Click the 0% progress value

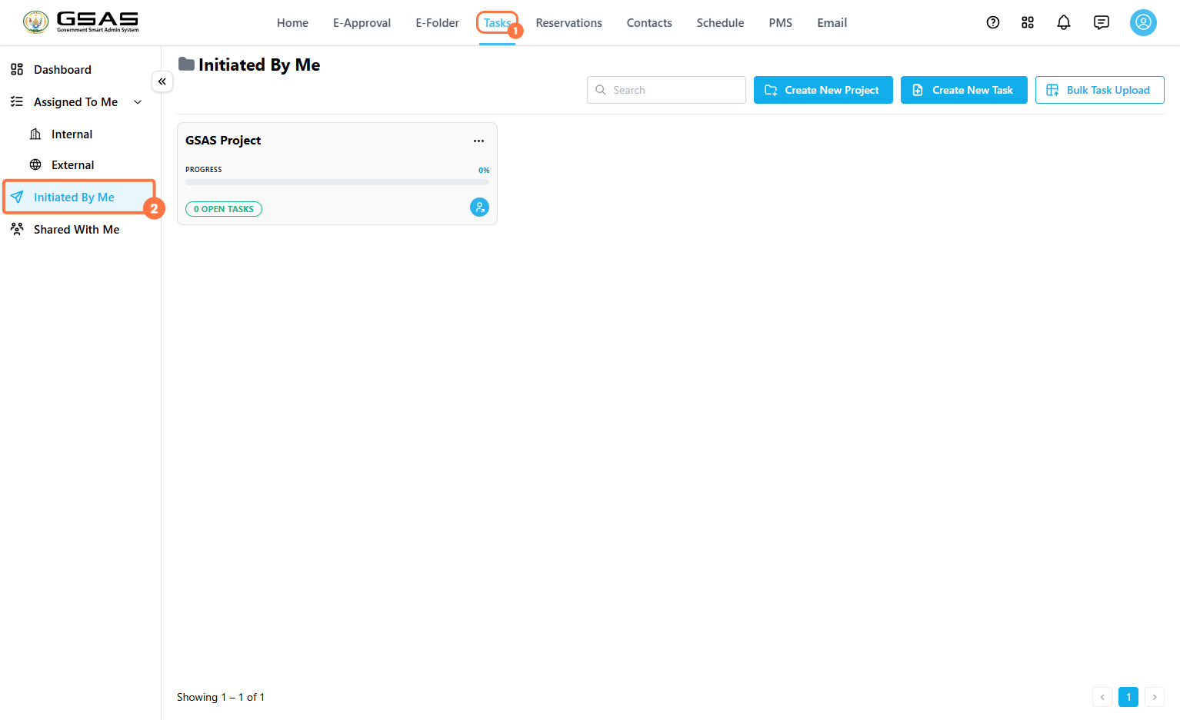click(x=484, y=170)
